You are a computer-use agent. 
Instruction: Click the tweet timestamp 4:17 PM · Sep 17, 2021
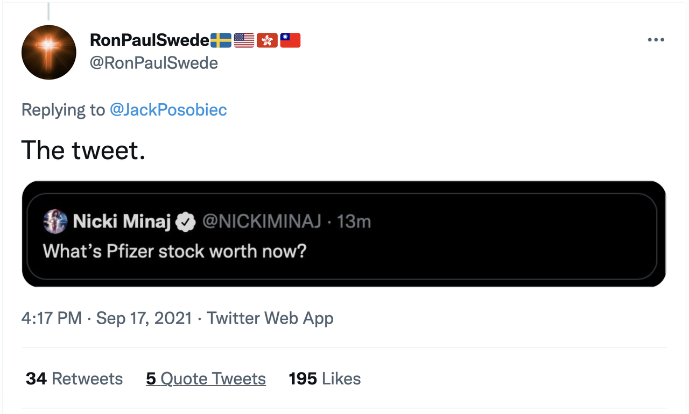[x=107, y=318]
